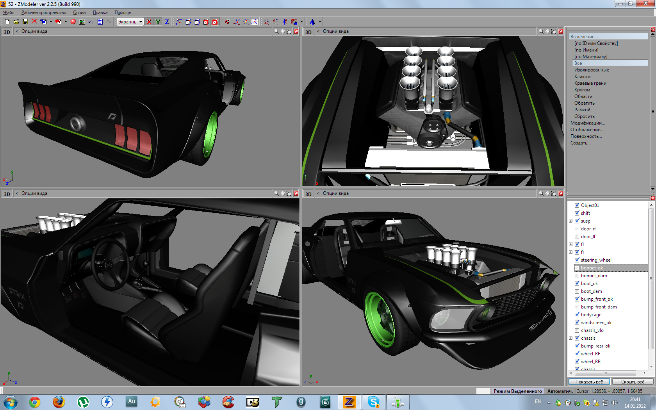Toggle the X axis constraint button
Viewport: 656px width, 410px height.
pyautogui.click(x=149, y=22)
